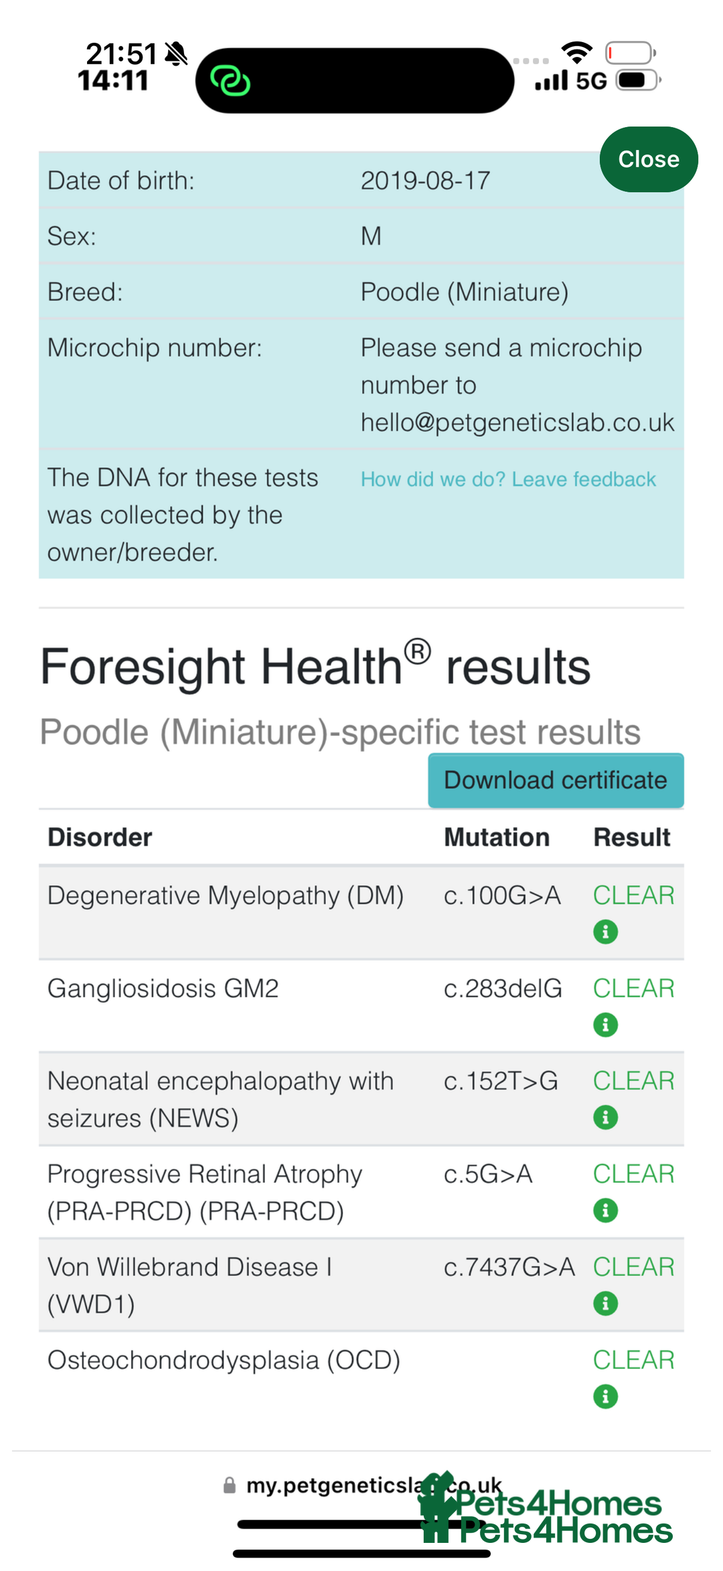Tap info icon for PRA-PRCD result
This screenshot has width=723, height=1571.
click(x=605, y=1210)
